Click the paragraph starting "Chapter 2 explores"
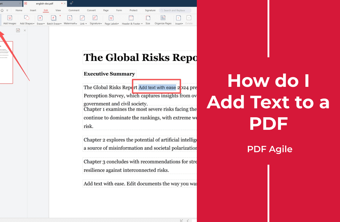This screenshot has height=222, width=340. 140,144
